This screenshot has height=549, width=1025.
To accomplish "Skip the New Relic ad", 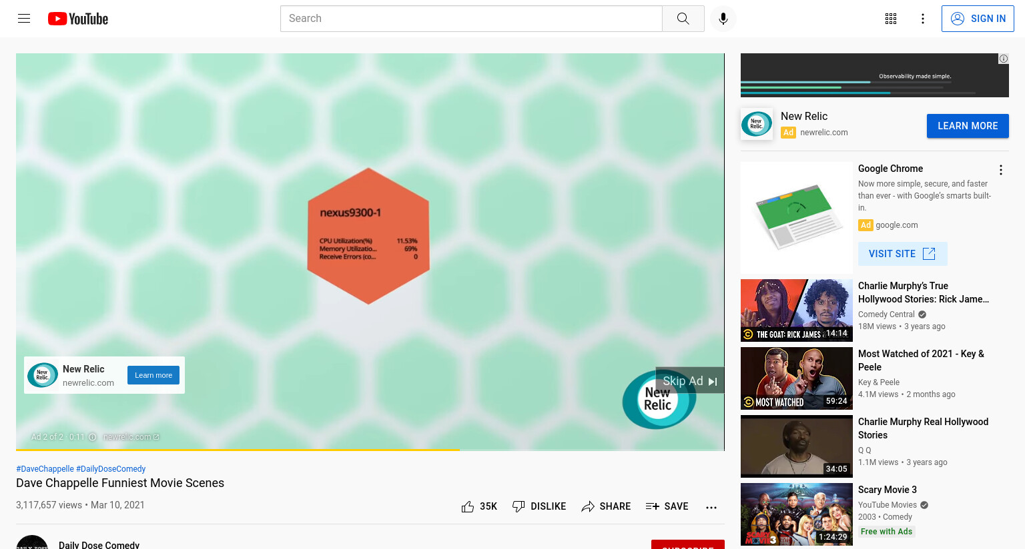I will pos(690,380).
